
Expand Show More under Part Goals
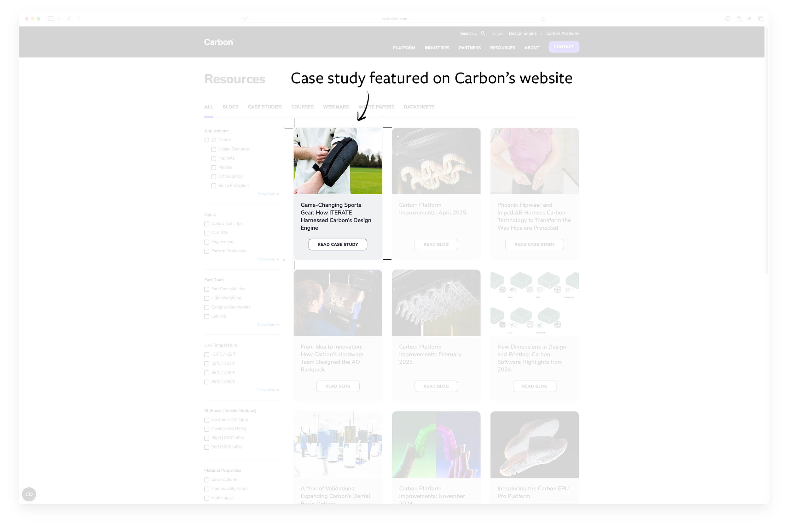pyautogui.click(x=268, y=325)
